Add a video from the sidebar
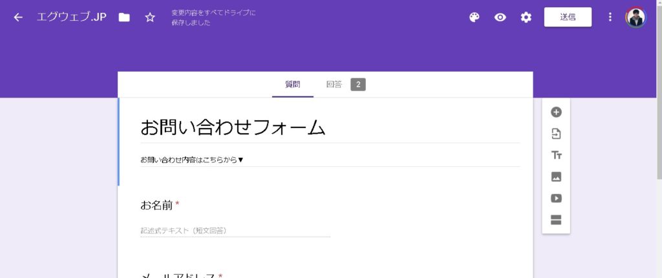The height and width of the screenshot is (278, 662). (556, 198)
